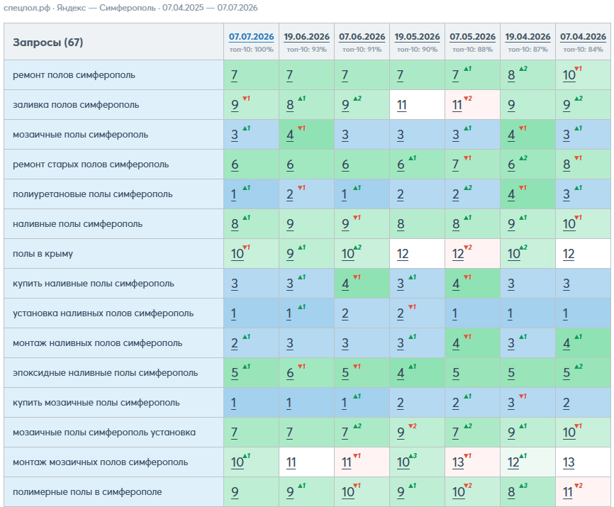Click the Запросы (67) column header
Screen dimensions: 614x507
tap(48, 43)
